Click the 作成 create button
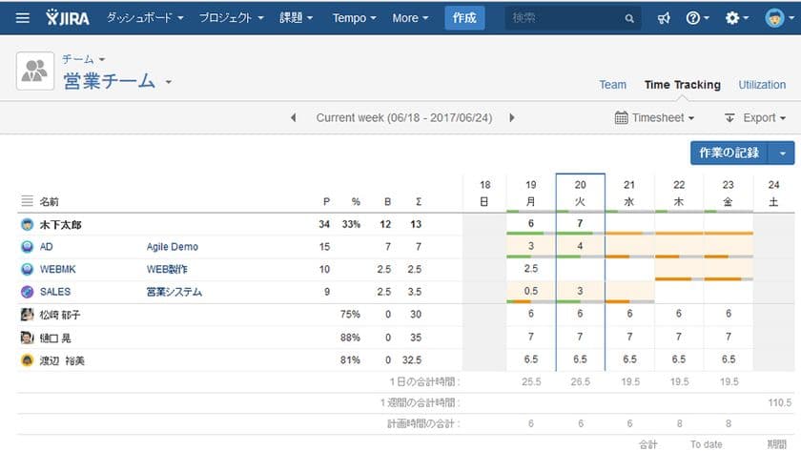This screenshot has width=801, height=451. click(x=464, y=18)
